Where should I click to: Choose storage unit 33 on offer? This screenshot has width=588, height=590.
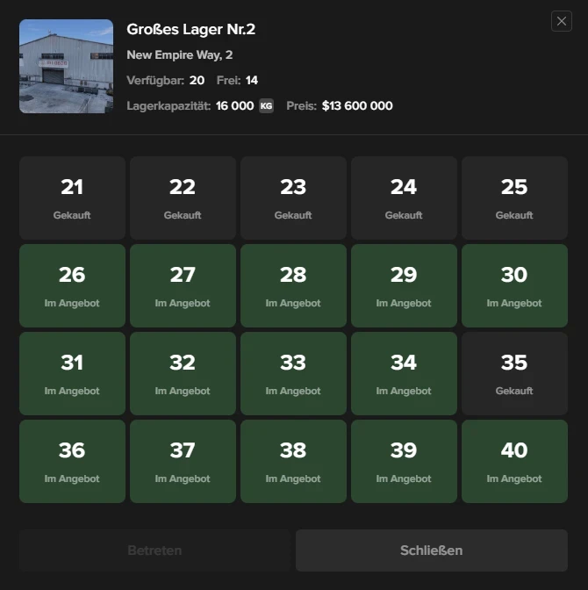(x=293, y=374)
